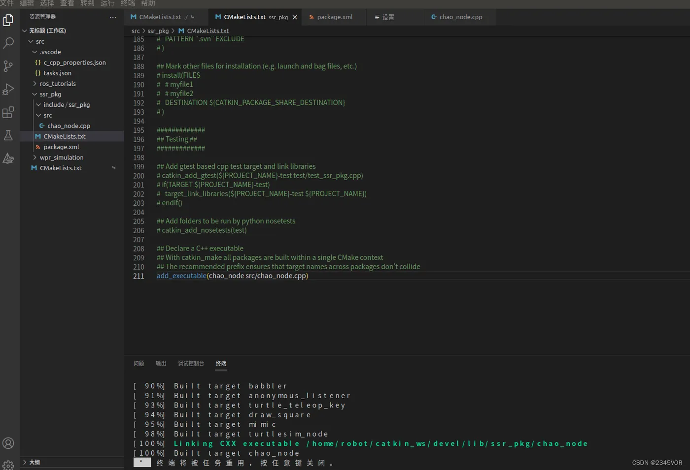Open the Problems panel tab
The height and width of the screenshot is (470, 690).
point(139,364)
